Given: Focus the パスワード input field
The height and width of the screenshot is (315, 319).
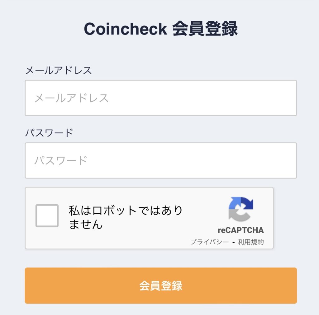Looking at the screenshot, I should click(x=161, y=160).
